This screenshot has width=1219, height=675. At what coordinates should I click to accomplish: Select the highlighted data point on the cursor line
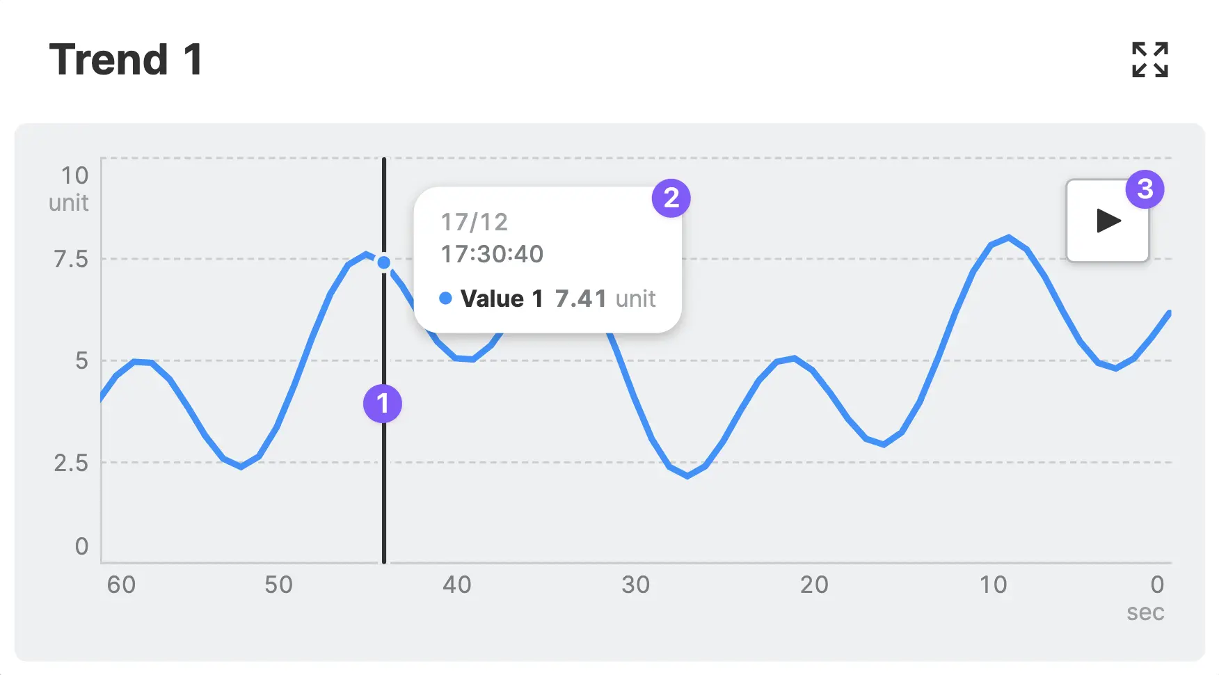(x=384, y=263)
